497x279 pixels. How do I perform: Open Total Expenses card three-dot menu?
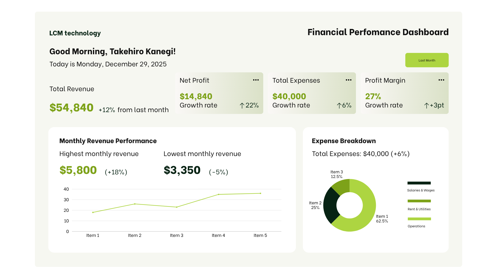pos(348,80)
